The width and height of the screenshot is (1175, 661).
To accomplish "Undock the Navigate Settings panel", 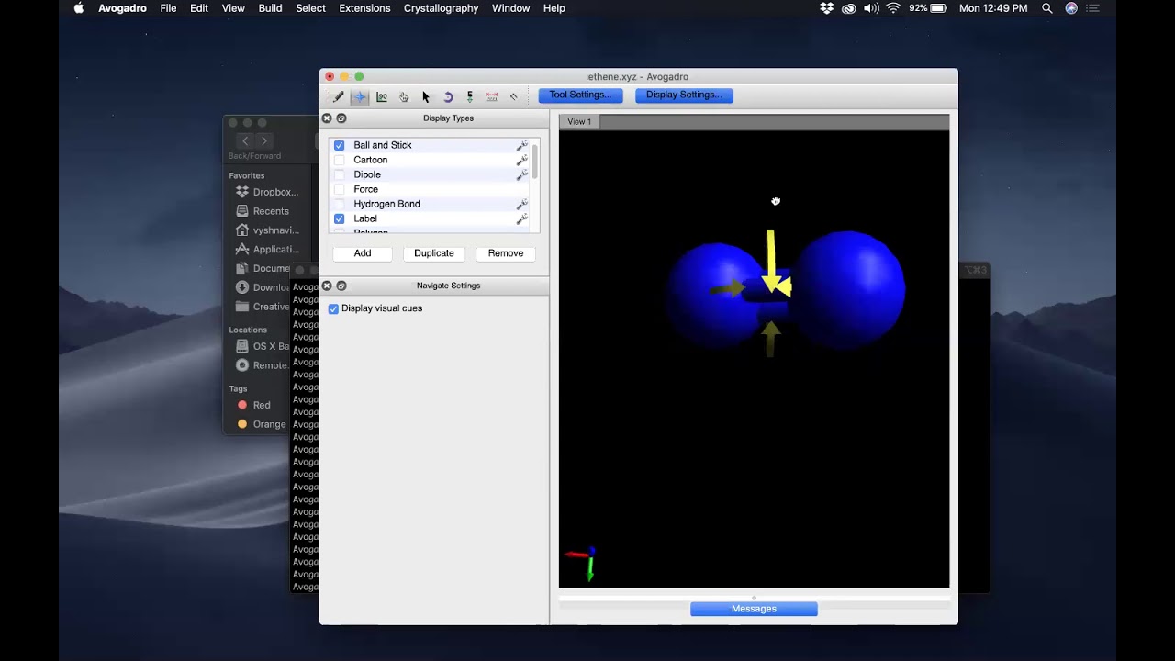I will [341, 286].
